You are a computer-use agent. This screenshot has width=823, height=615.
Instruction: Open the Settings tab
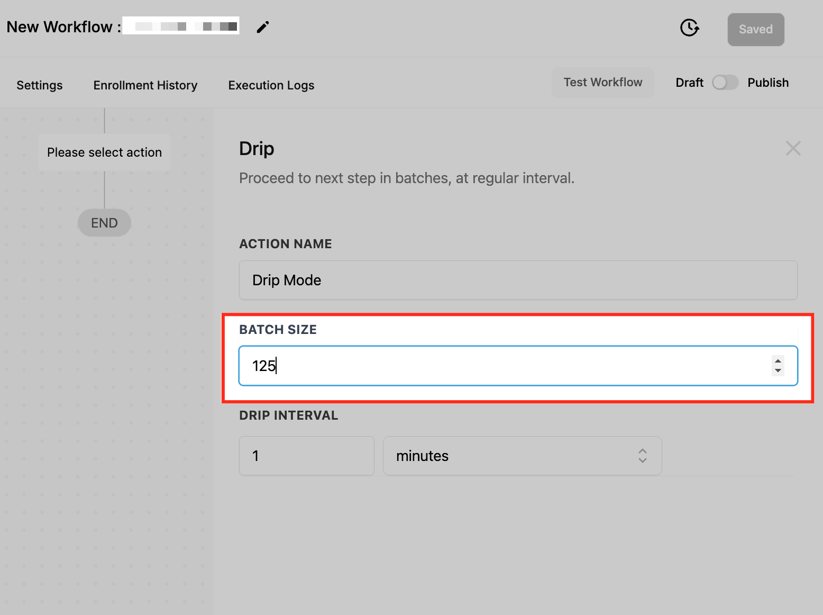pos(40,85)
